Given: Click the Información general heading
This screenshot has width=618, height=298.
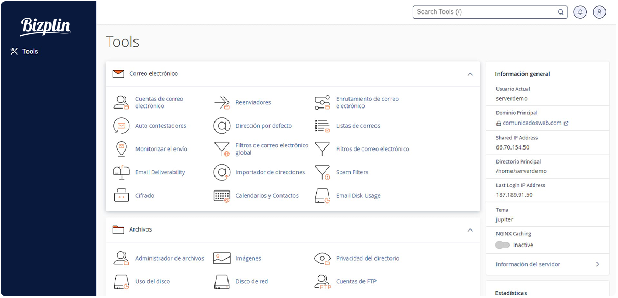Looking at the screenshot, I should (522, 74).
